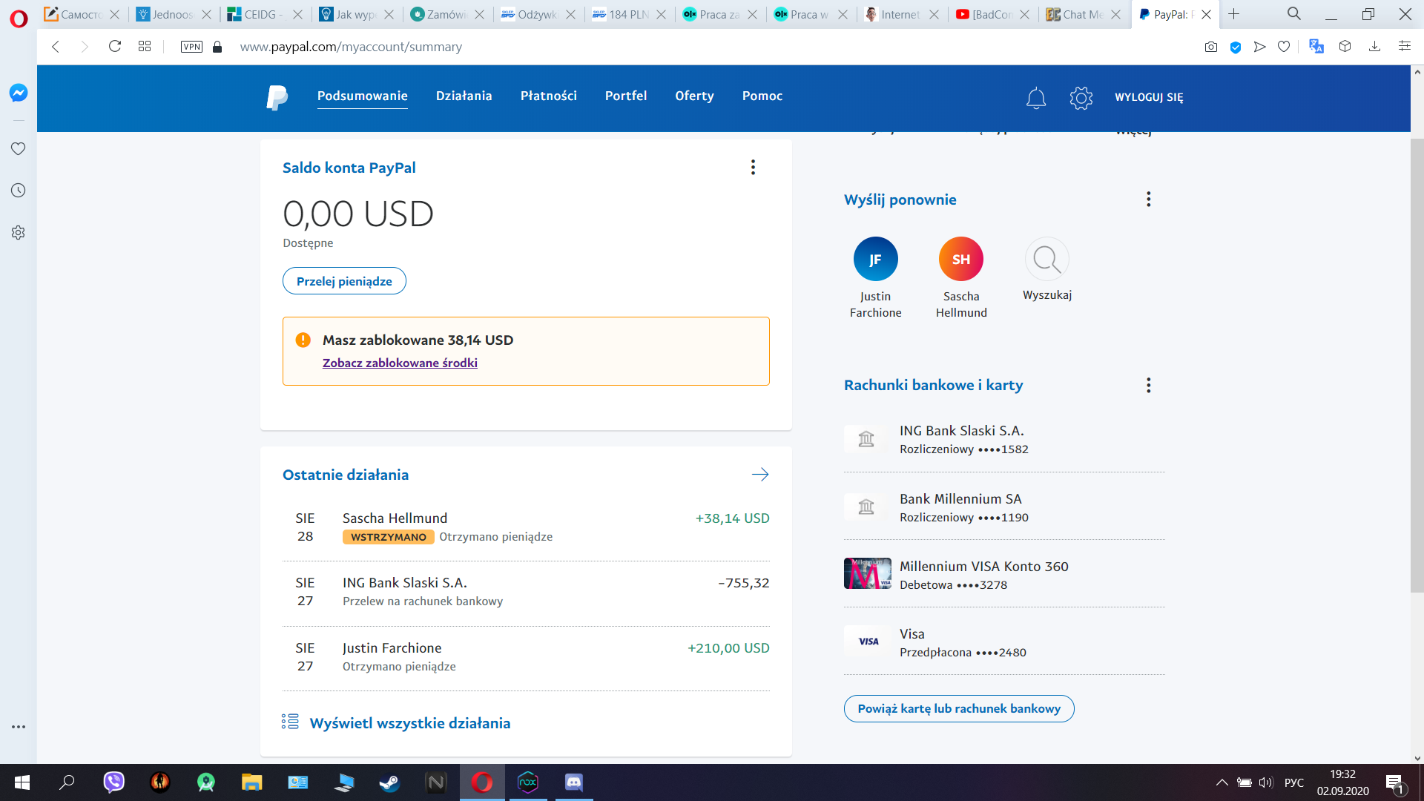Click the Opera menu logo
The height and width of the screenshot is (801, 1424).
[x=19, y=18]
